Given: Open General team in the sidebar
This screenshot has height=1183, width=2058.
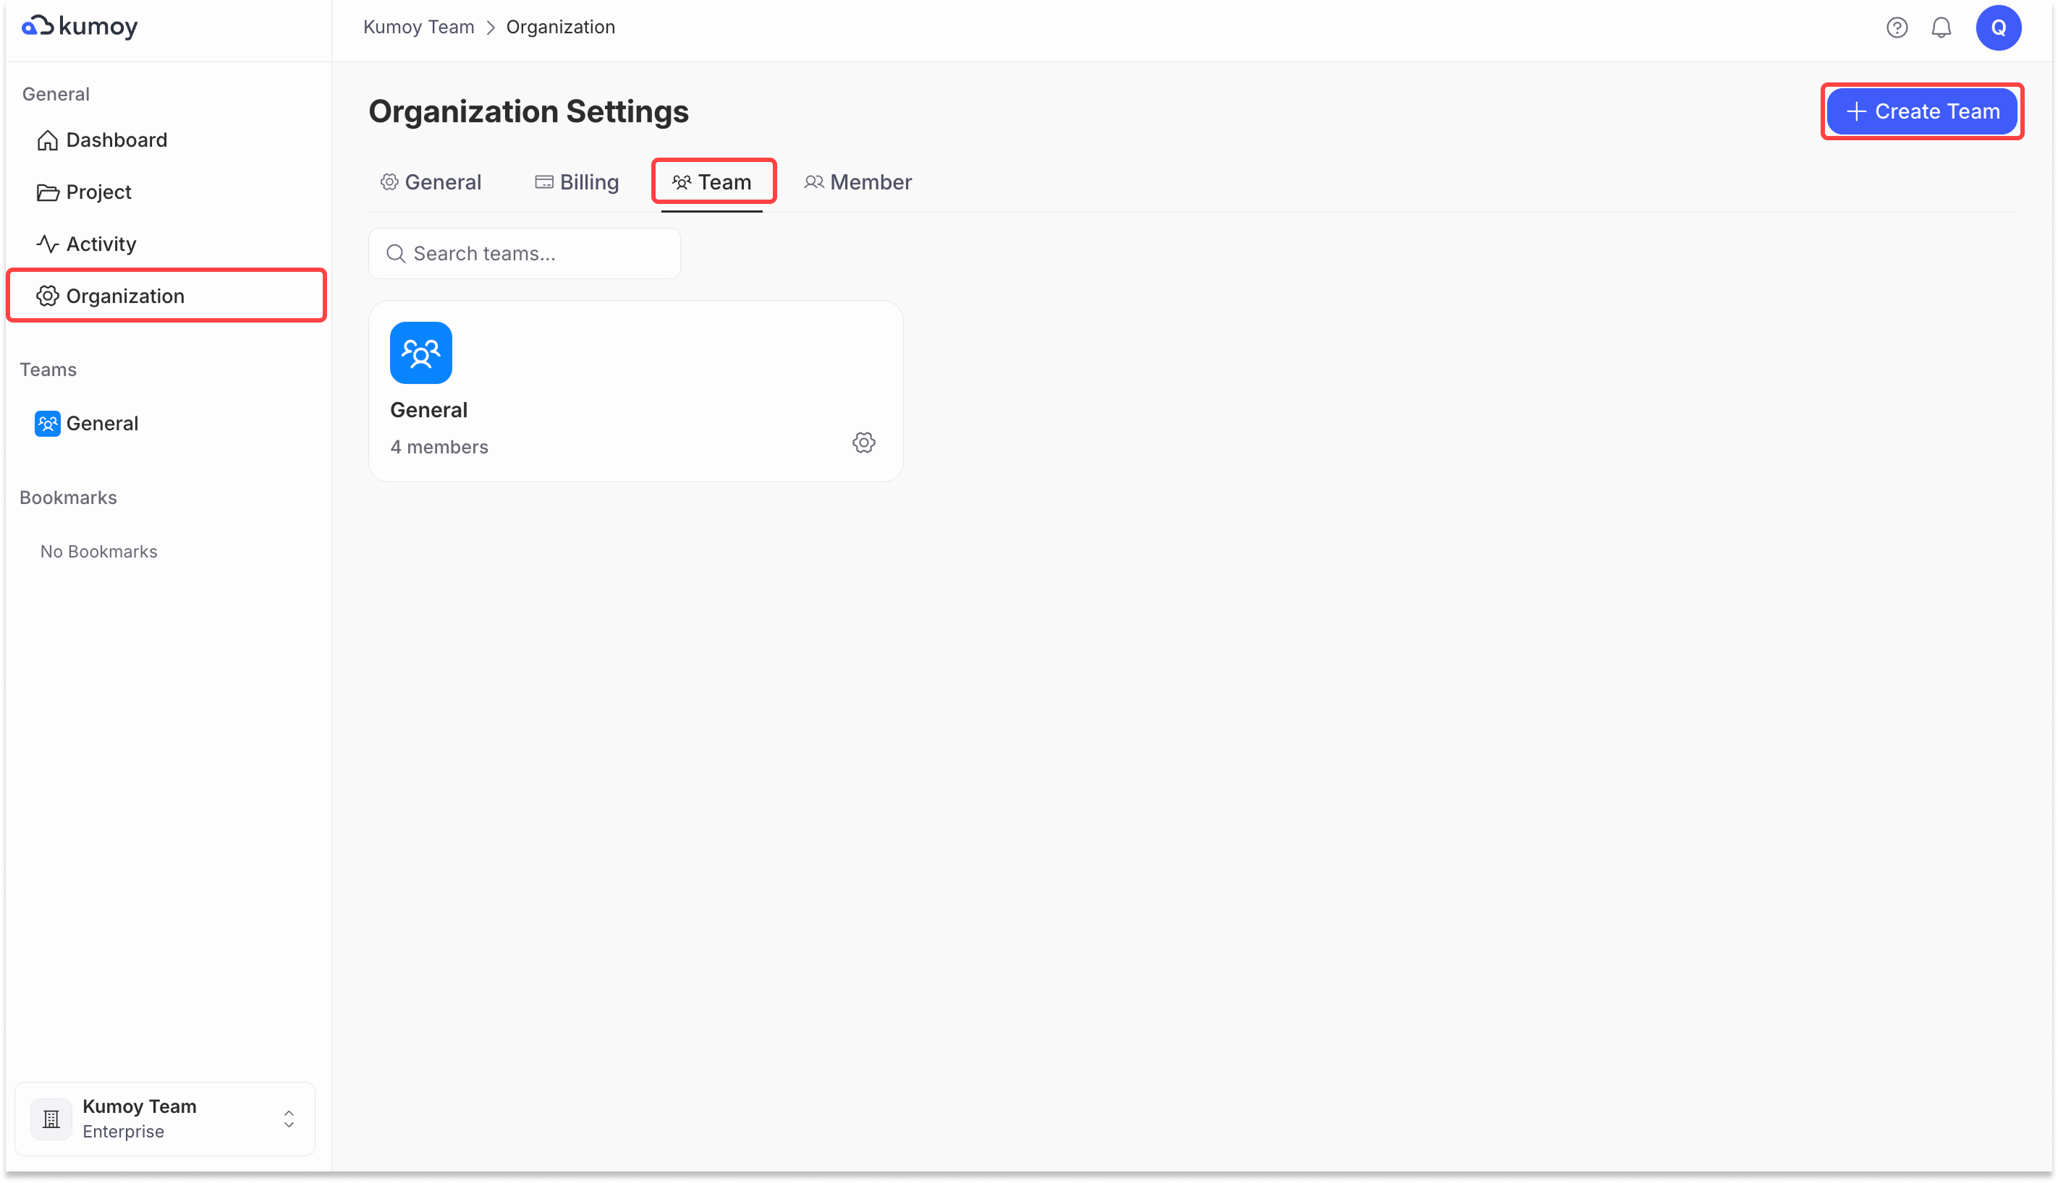Looking at the screenshot, I should (x=101, y=424).
